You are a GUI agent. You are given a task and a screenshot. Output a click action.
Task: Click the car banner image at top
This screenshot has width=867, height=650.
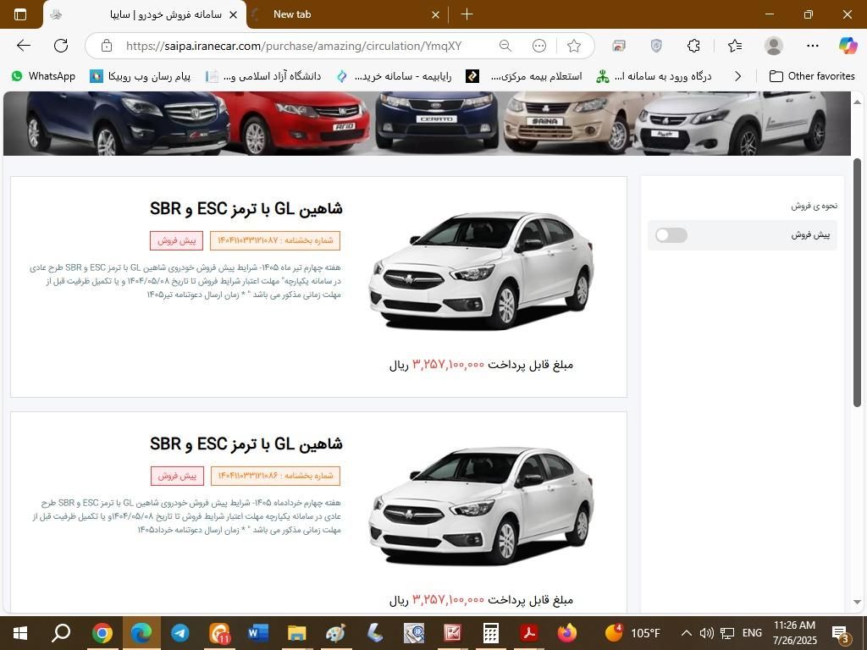click(427, 124)
